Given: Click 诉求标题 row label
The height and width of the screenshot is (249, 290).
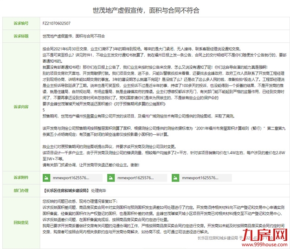Looking at the screenshot, I should tap(21, 36).
